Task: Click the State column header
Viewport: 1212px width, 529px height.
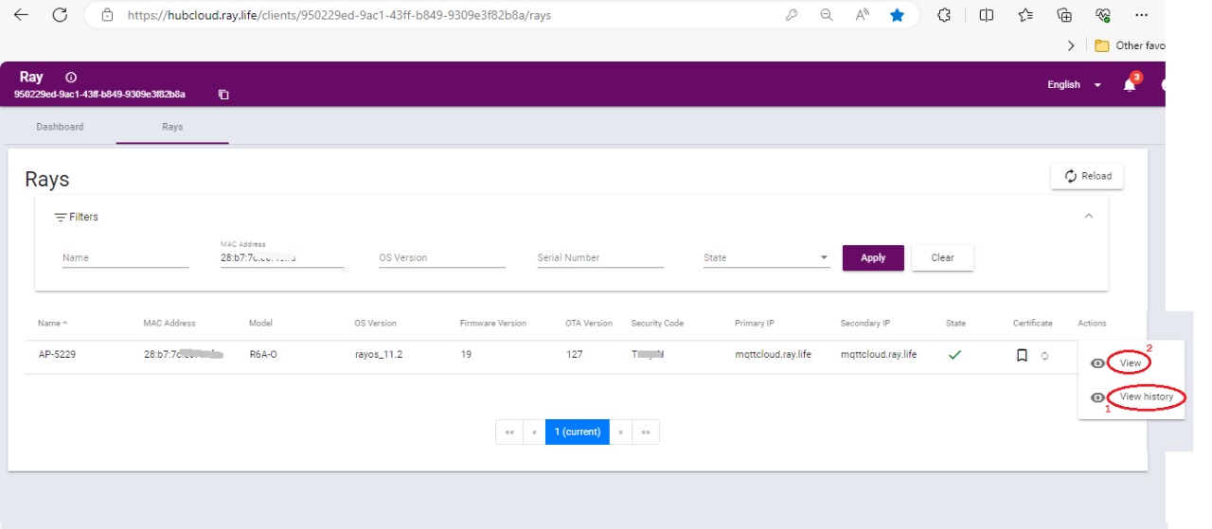Action: coord(955,324)
